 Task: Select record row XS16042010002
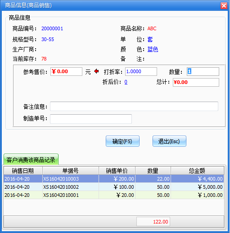(x=114, y=187)
